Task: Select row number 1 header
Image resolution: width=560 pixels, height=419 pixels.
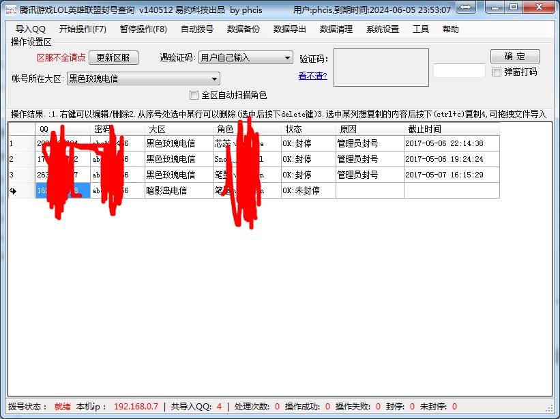Action: pos(22,143)
